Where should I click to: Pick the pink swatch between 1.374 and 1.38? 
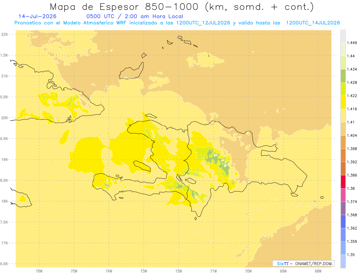point(343,195)
